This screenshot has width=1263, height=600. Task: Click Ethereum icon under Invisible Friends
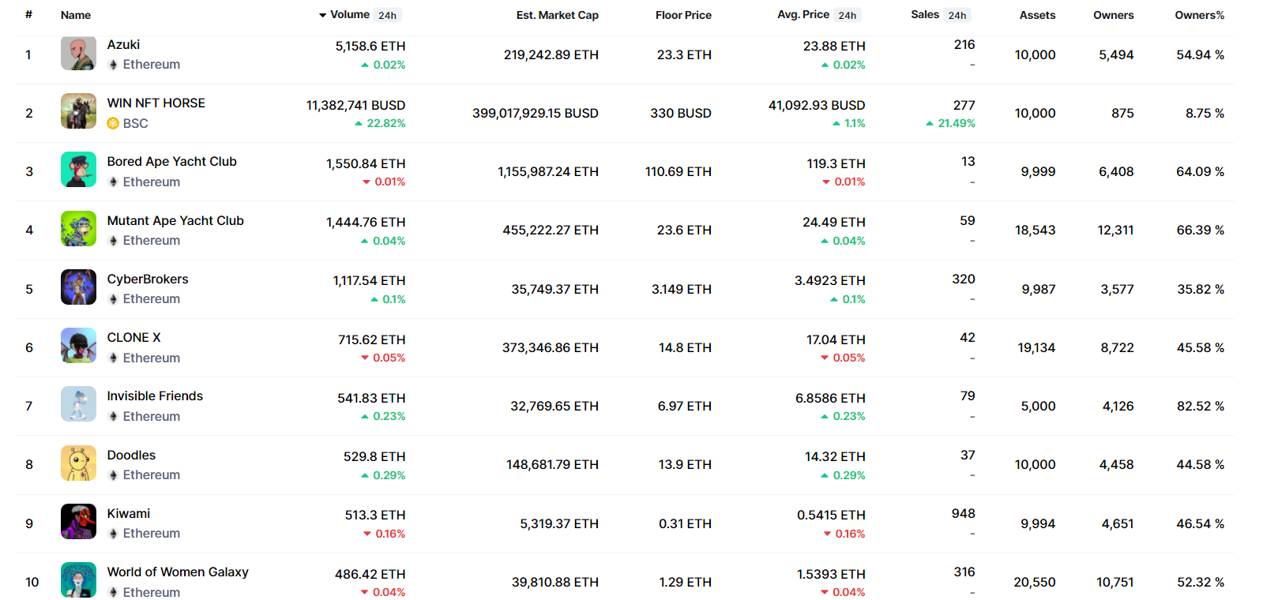[113, 416]
